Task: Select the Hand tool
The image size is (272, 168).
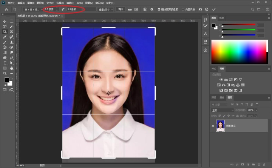Action: click(11, 68)
